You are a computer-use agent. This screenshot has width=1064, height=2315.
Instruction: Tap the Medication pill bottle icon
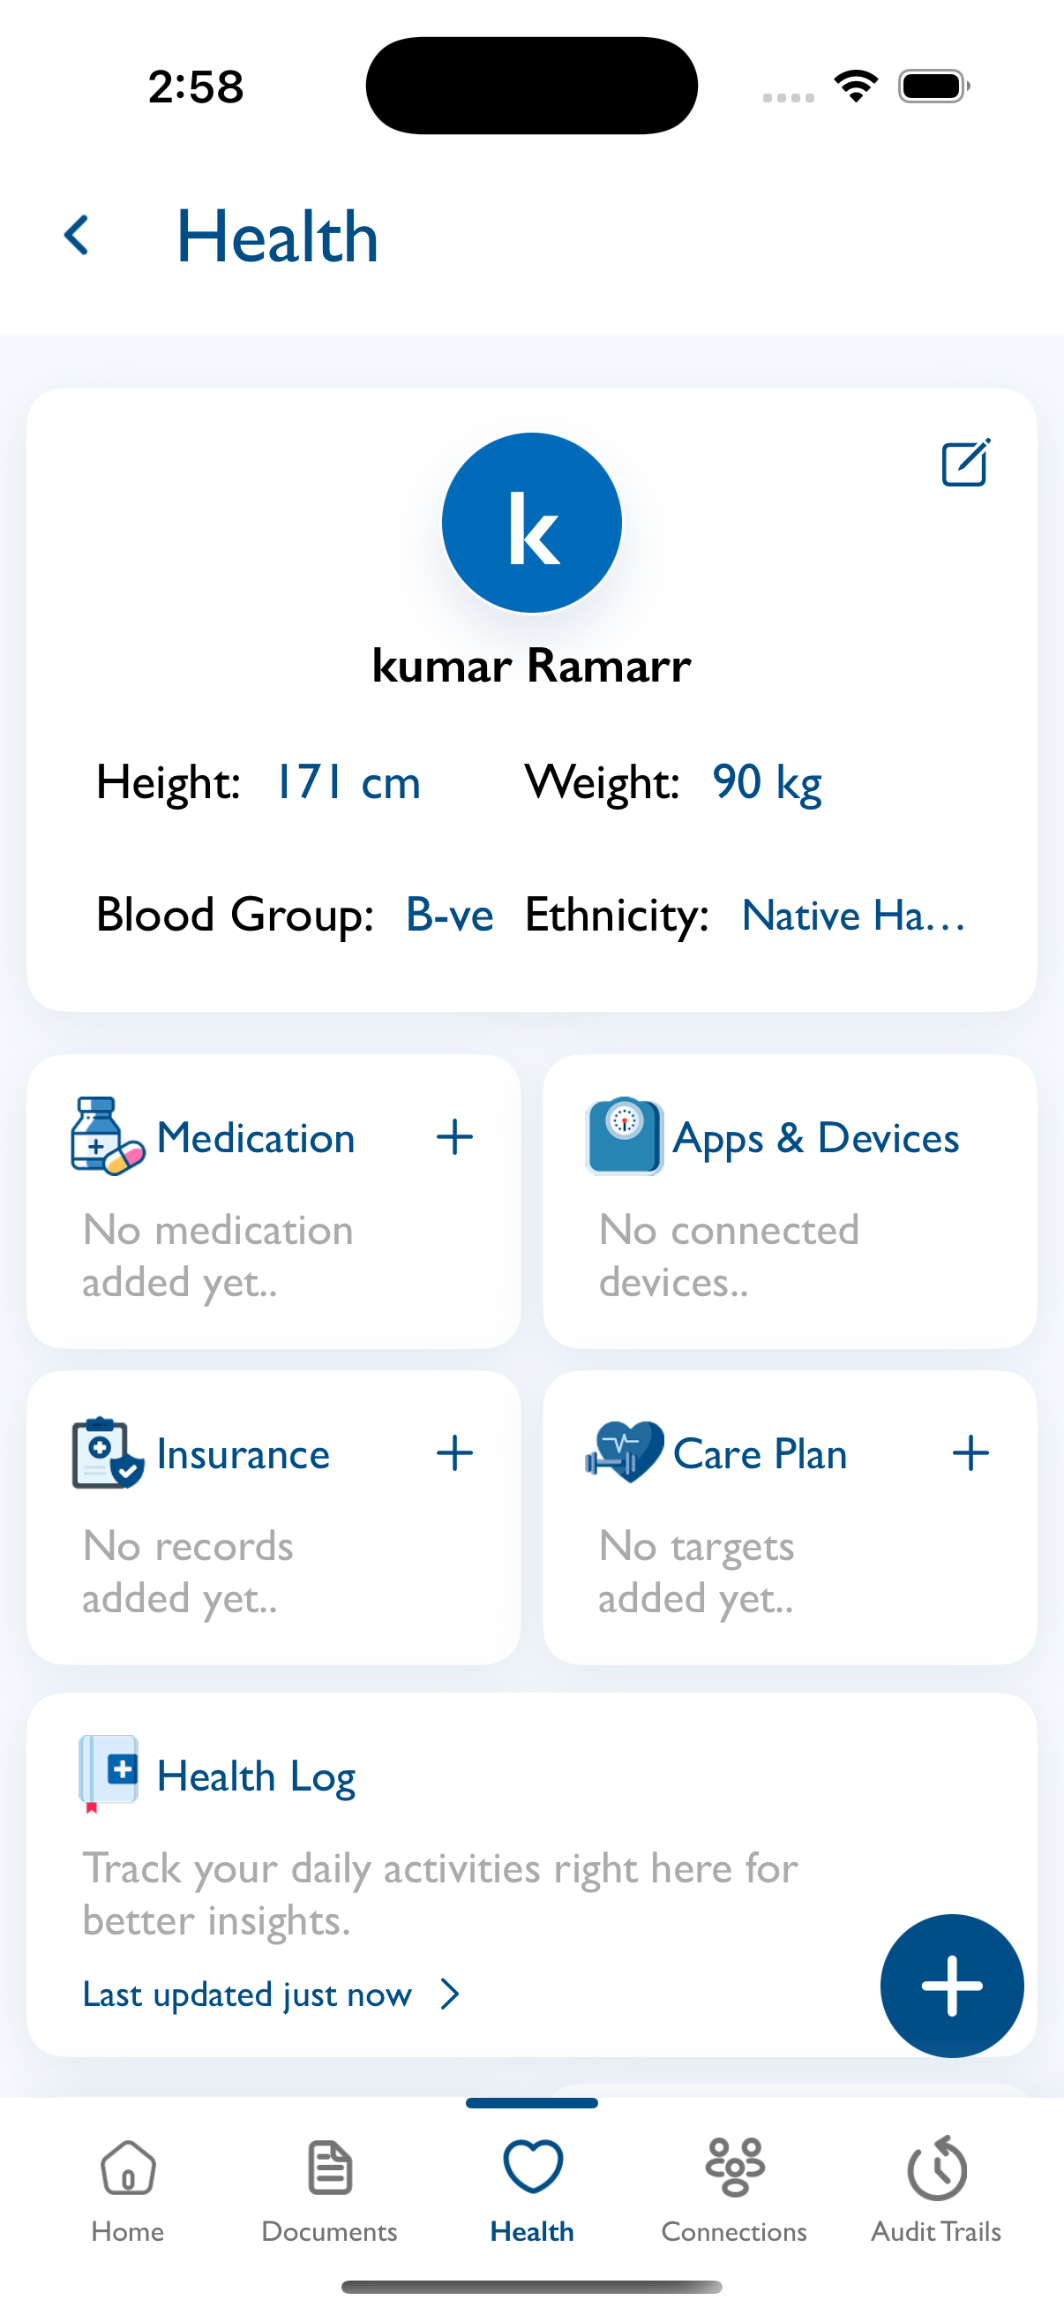pyautogui.click(x=107, y=1136)
